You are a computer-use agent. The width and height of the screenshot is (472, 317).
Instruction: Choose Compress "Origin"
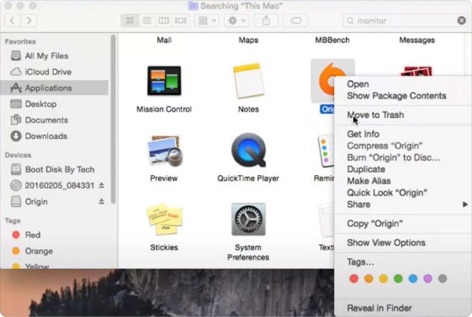[x=384, y=146]
